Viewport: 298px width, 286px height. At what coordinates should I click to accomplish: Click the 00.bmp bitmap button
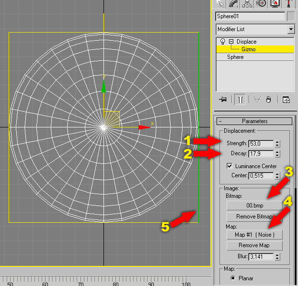[253, 205]
